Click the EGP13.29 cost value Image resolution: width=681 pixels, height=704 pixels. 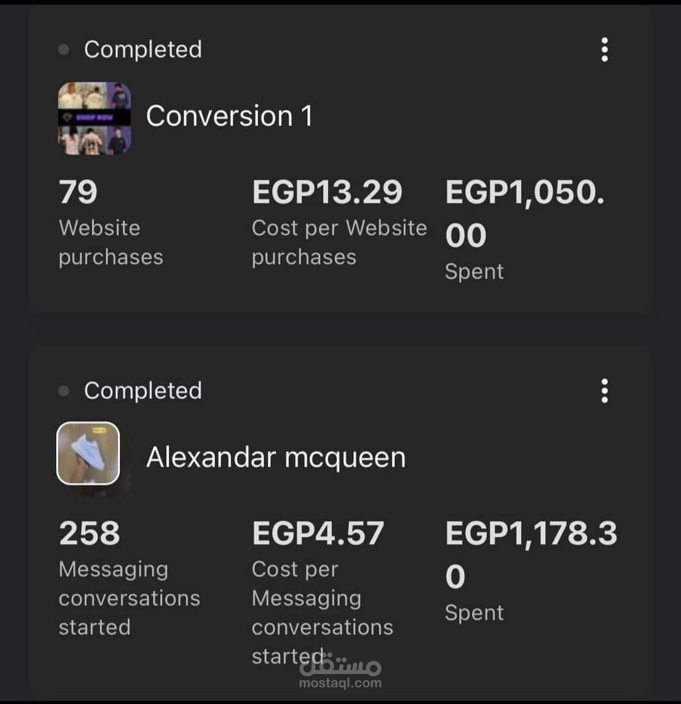pos(327,192)
